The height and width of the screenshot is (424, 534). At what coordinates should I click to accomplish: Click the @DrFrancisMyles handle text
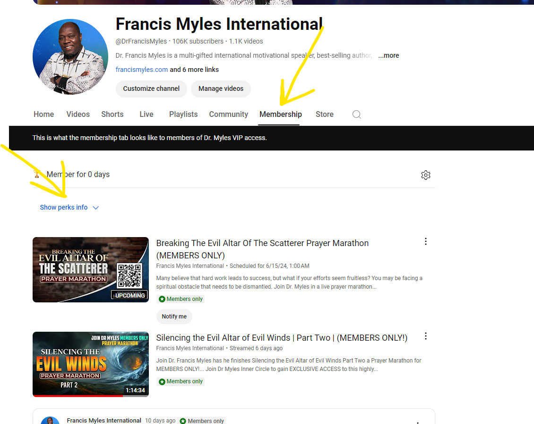(x=141, y=41)
